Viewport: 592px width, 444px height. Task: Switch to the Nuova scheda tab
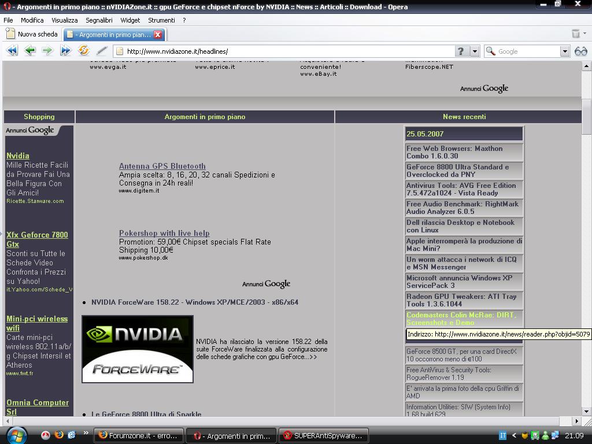tap(32, 34)
